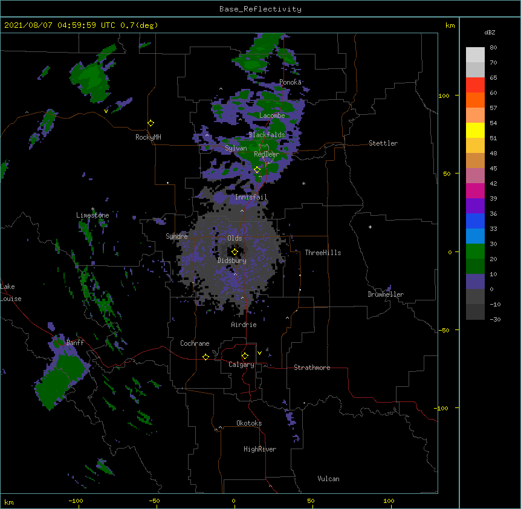Select the yellow diamond marker below RedDeer
Screen dimensions: 521x509
pyautogui.click(x=257, y=170)
